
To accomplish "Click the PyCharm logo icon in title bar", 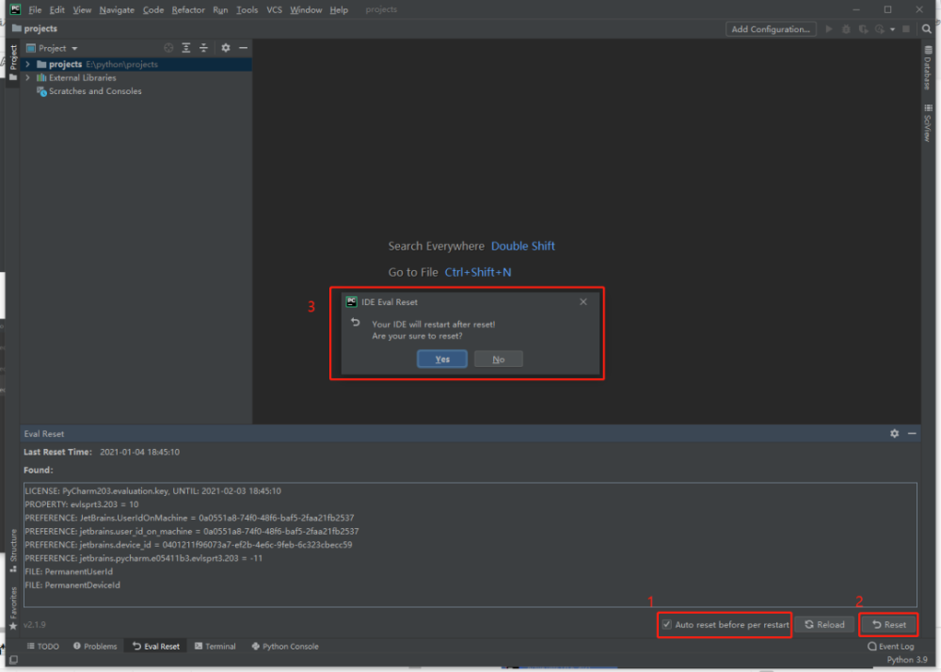I will (15, 9).
